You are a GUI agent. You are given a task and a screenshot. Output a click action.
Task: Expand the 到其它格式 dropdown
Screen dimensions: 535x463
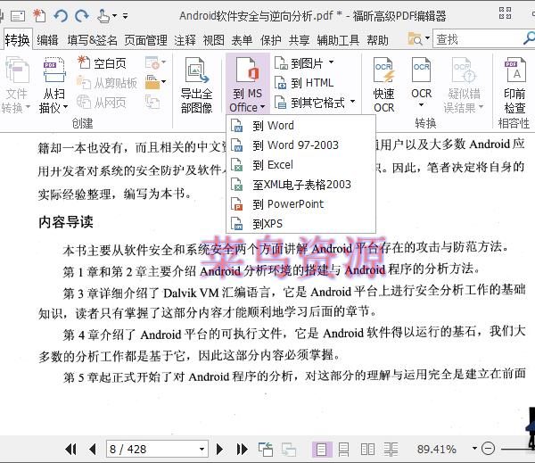352,102
